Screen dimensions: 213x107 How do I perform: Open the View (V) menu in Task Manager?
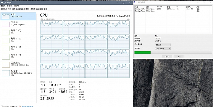17,6
